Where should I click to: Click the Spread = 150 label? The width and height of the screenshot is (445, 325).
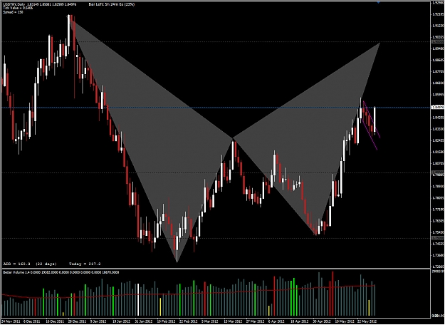pos(13,12)
